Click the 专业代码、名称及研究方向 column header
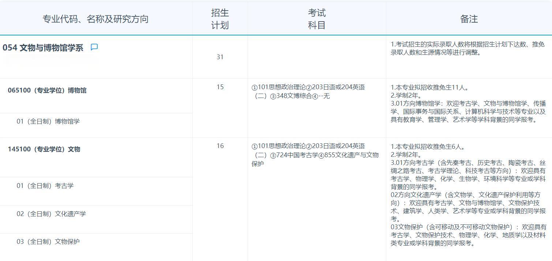The image size is (552, 261). pos(96,19)
